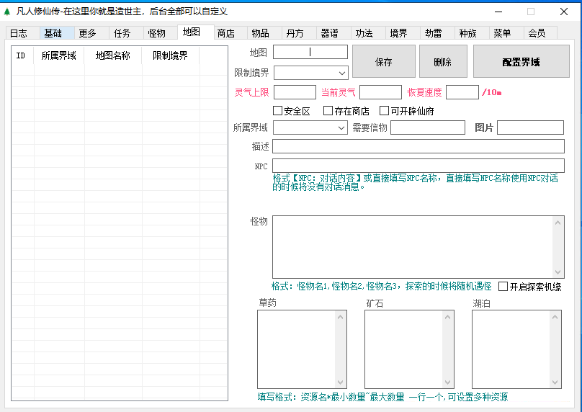Click the ID column header
Image resolution: width=582 pixels, height=412 pixels.
(22, 55)
